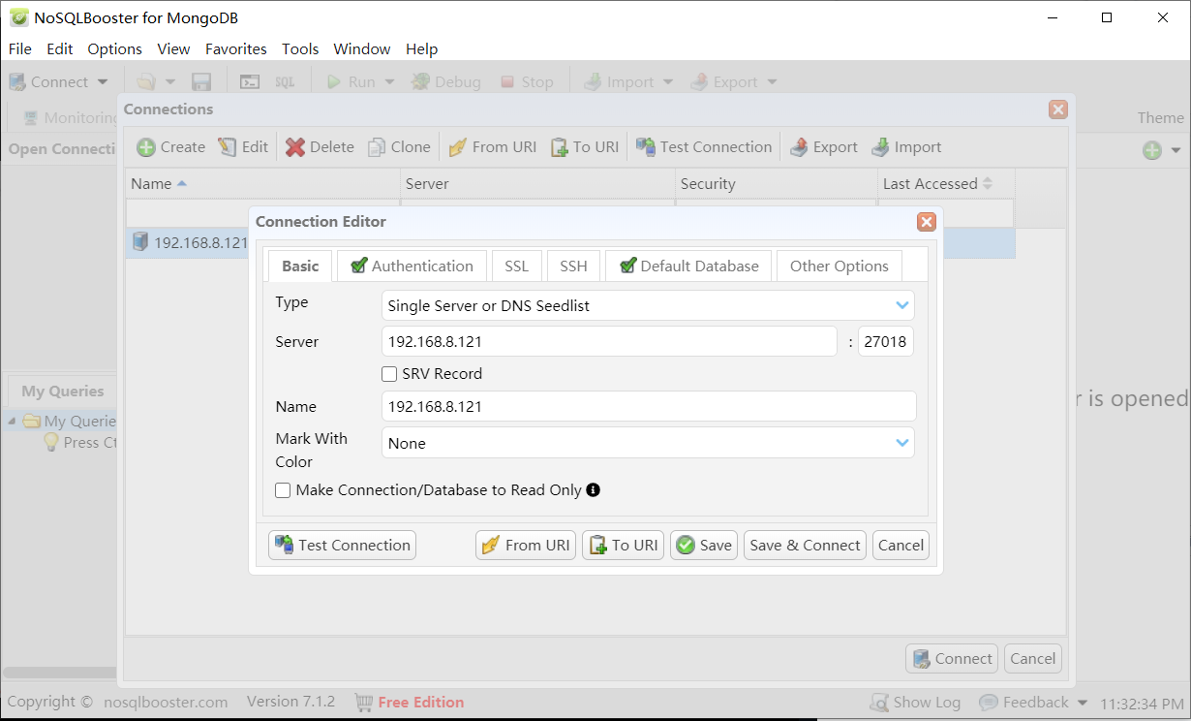Open the Favorites menu
The height and width of the screenshot is (721, 1191).
(236, 48)
